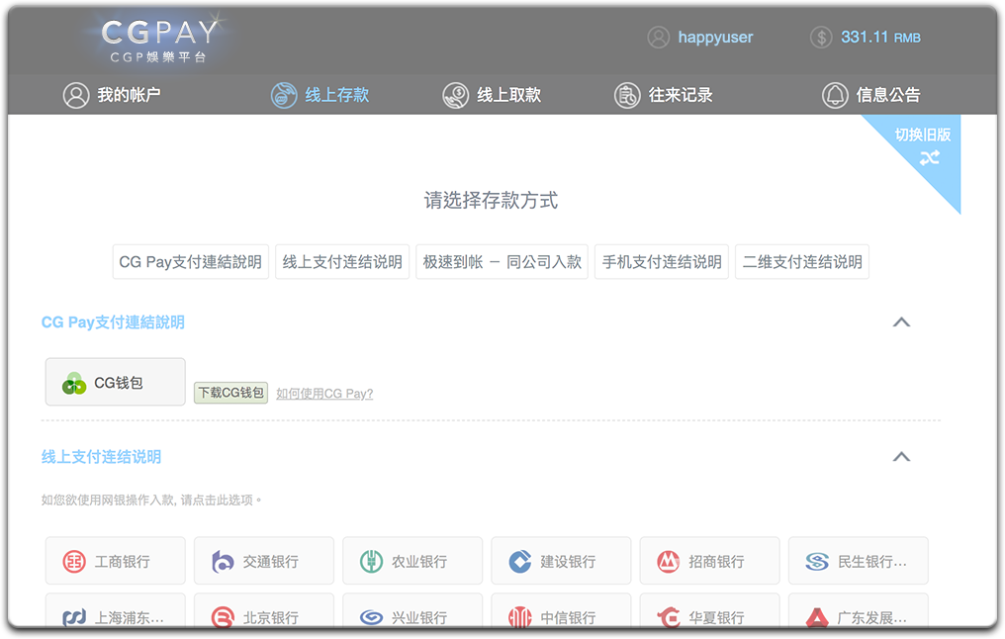Open 我的帐户 account menu
This screenshot has height=639, width=1005.
(x=111, y=95)
